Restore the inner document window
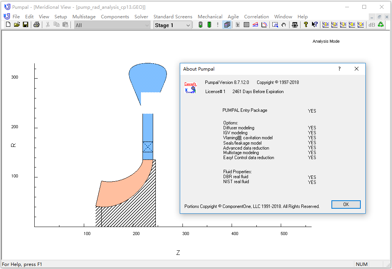This screenshot has height=269, width=392. pos(379,17)
